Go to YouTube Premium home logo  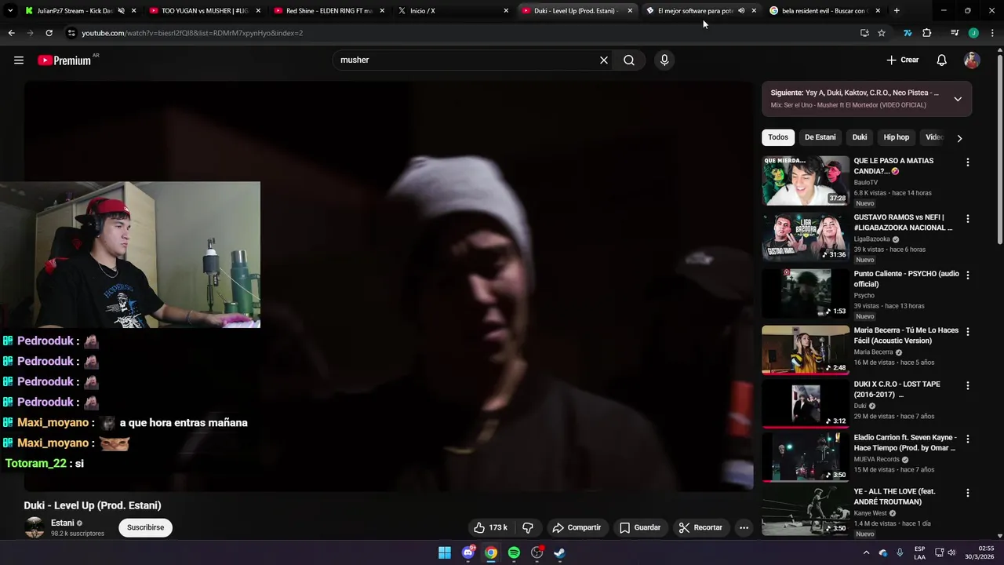click(x=64, y=60)
